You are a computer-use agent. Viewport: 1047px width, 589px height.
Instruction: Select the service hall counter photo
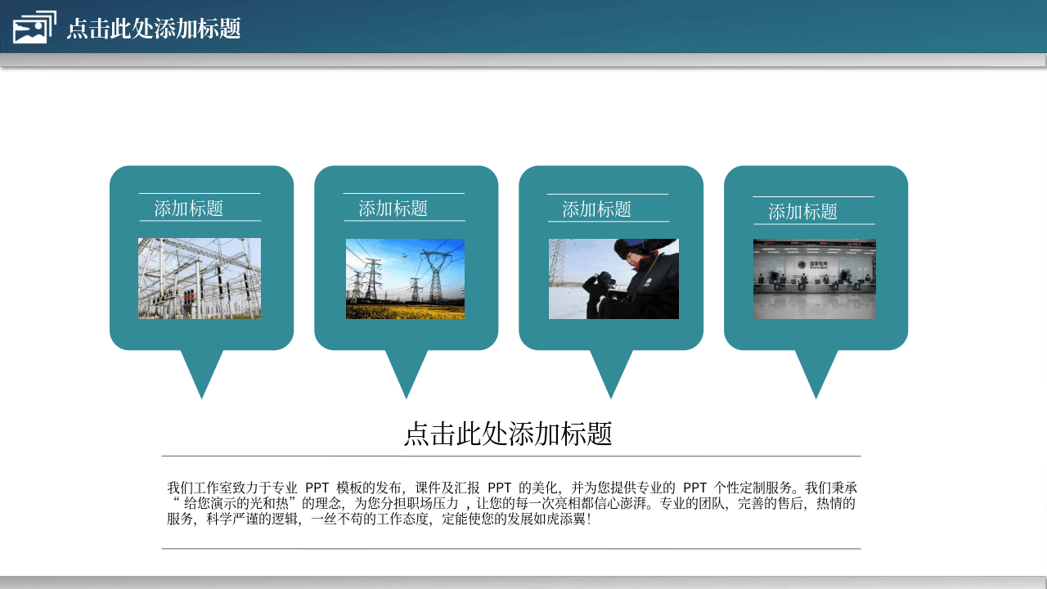coord(815,279)
